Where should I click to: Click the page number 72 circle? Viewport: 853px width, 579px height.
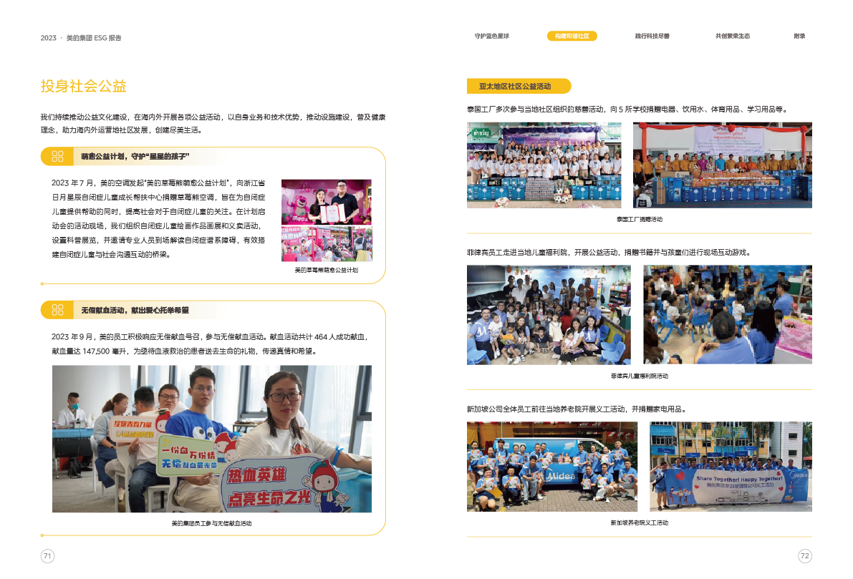tap(804, 556)
